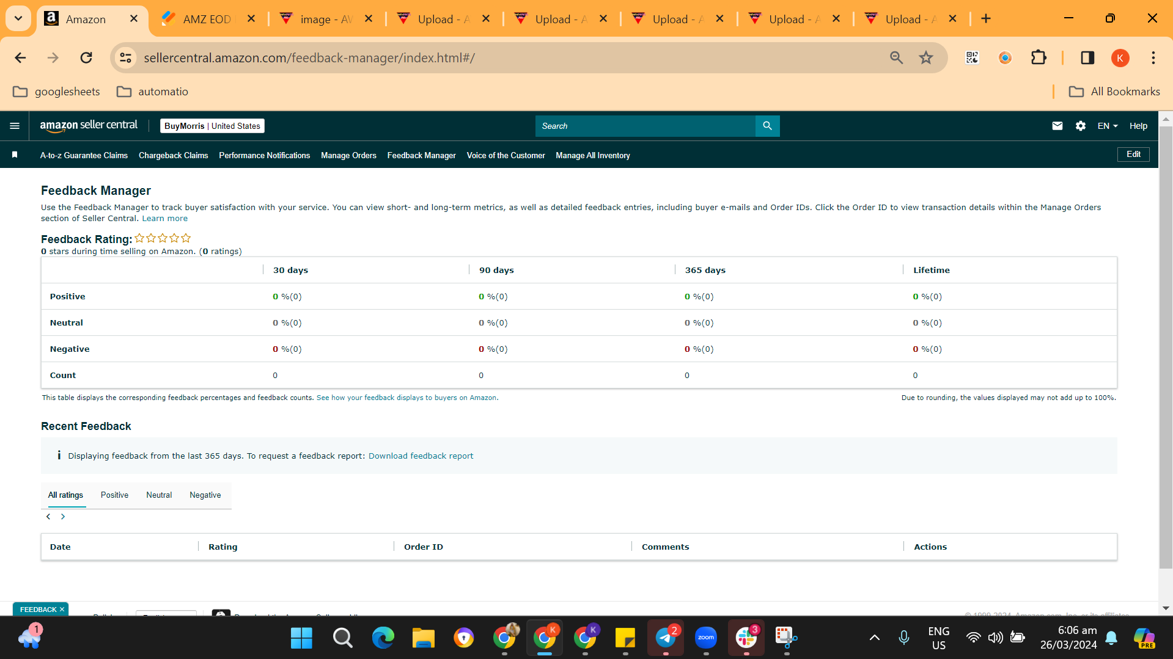Open Telegram from the taskbar

(x=666, y=638)
